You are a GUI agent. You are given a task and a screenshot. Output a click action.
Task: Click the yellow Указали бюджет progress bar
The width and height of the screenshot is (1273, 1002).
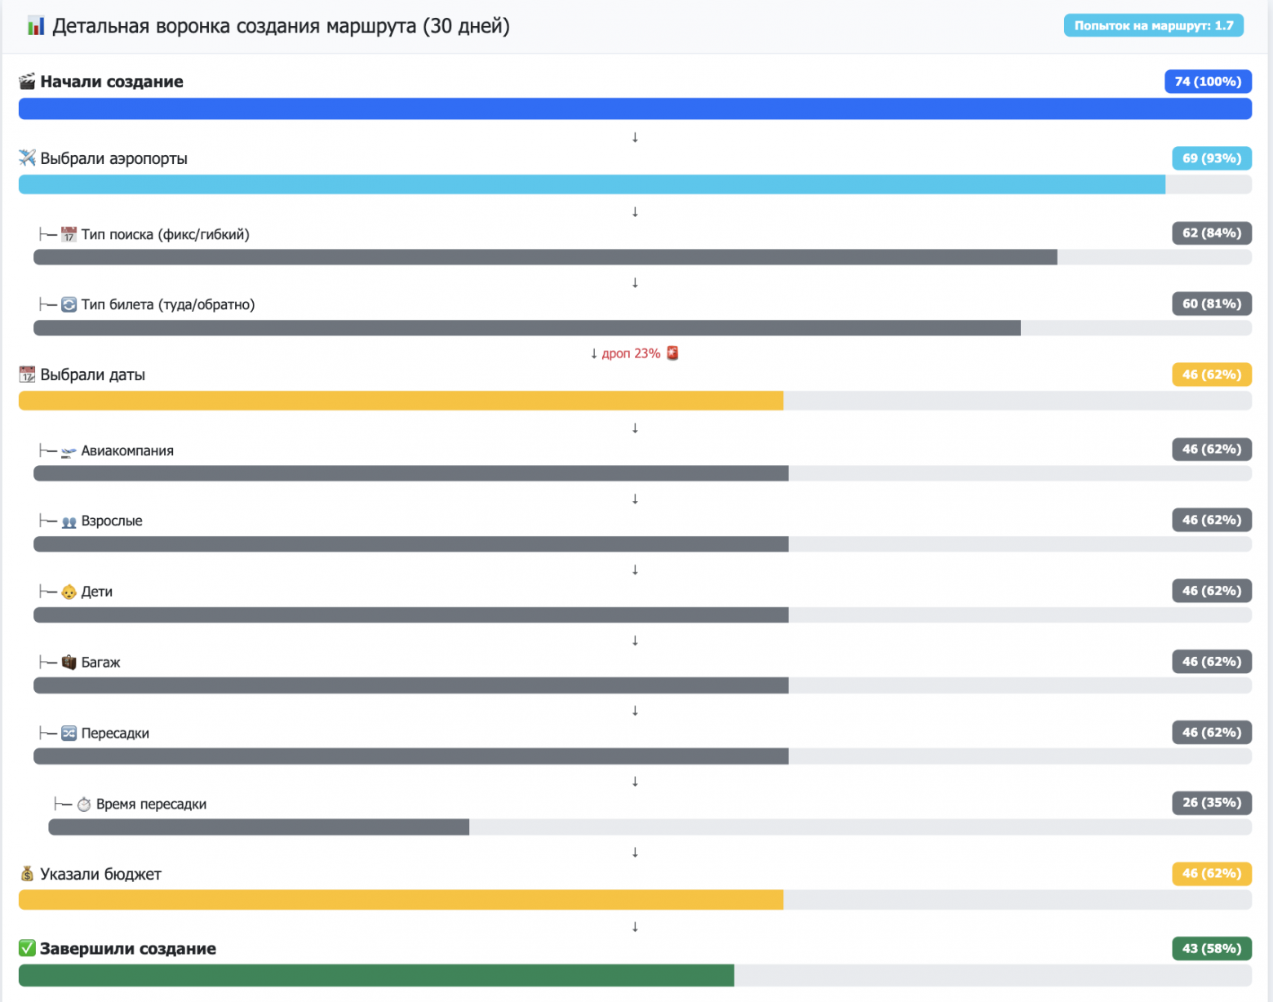pyautogui.click(x=635, y=900)
